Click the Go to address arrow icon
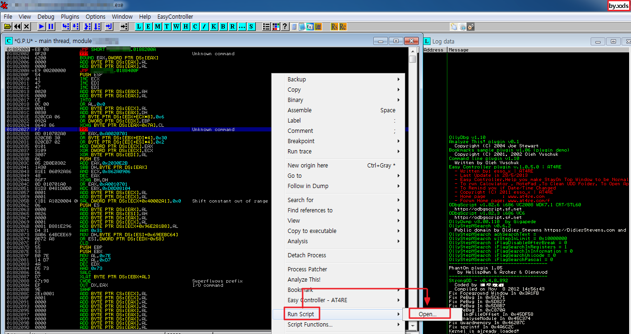Viewport: 631px width, 334px height. click(124, 27)
